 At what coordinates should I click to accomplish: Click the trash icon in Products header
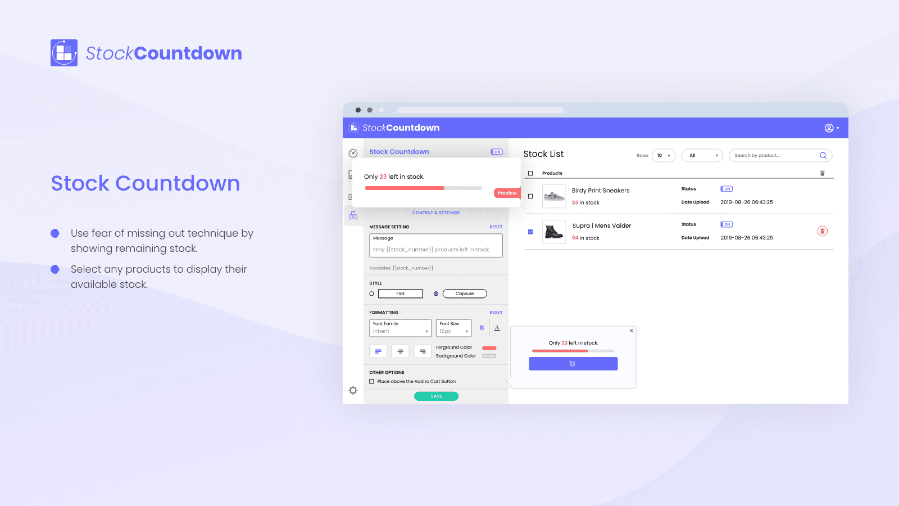[822, 173]
